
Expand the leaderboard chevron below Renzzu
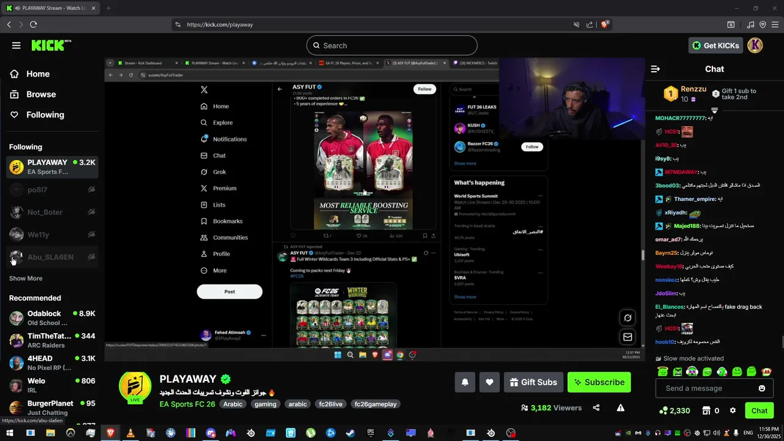point(714,111)
